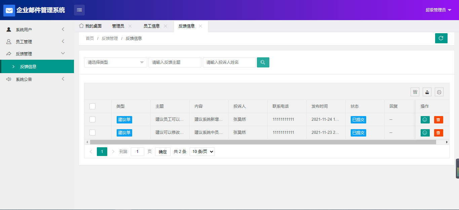The height and width of the screenshot is (210, 459).
Task: Toggle the sidebar with the hamburger menu button
Action: pyautogui.click(x=79, y=10)
